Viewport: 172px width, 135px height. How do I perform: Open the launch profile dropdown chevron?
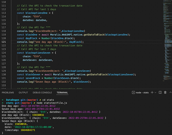(156, 93)
